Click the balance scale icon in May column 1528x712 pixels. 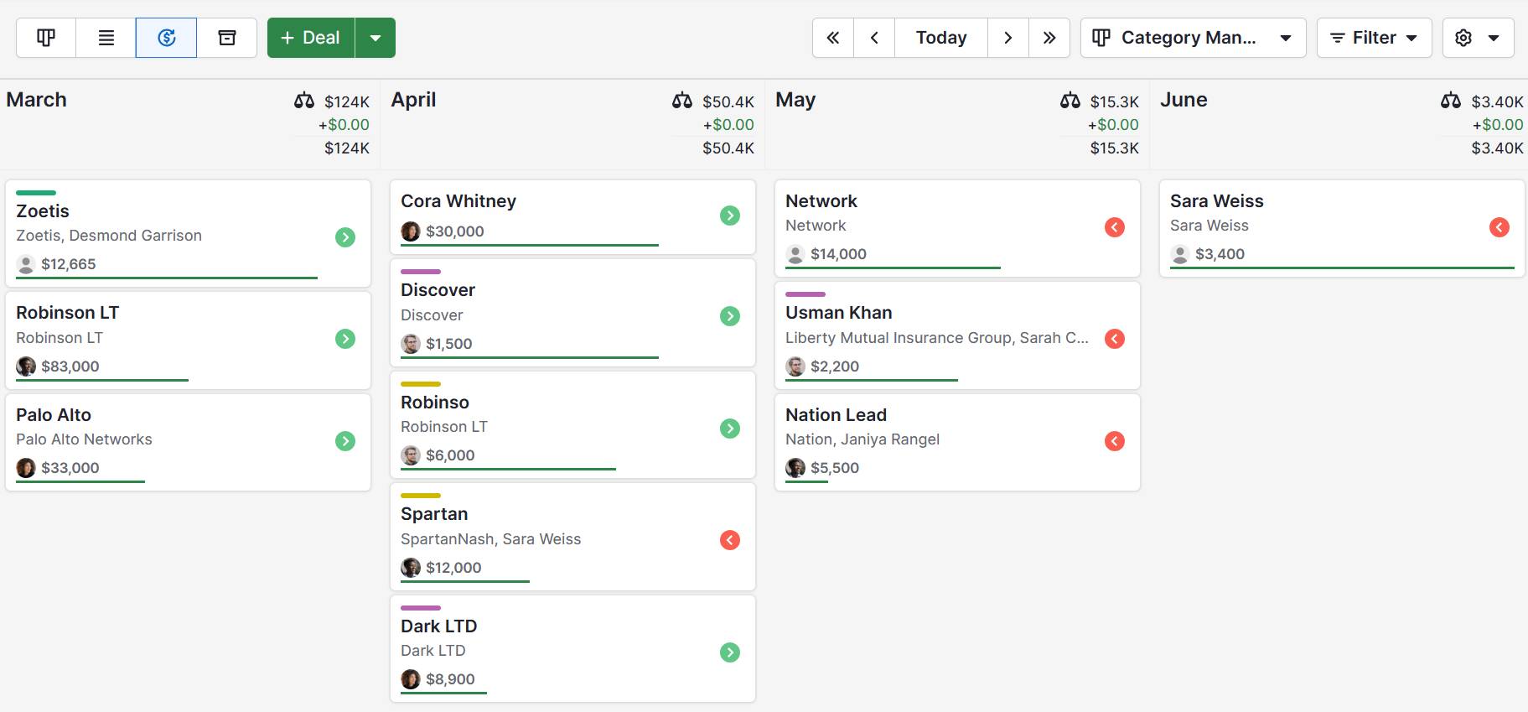[x=1070, y=101]
